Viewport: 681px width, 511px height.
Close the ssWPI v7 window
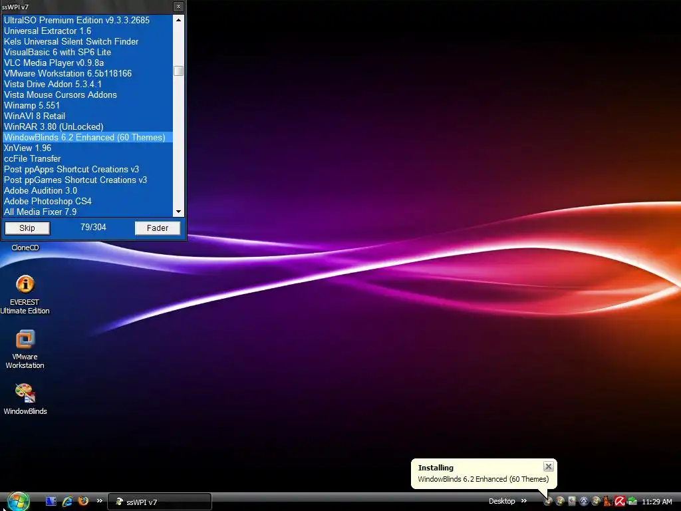178,7
